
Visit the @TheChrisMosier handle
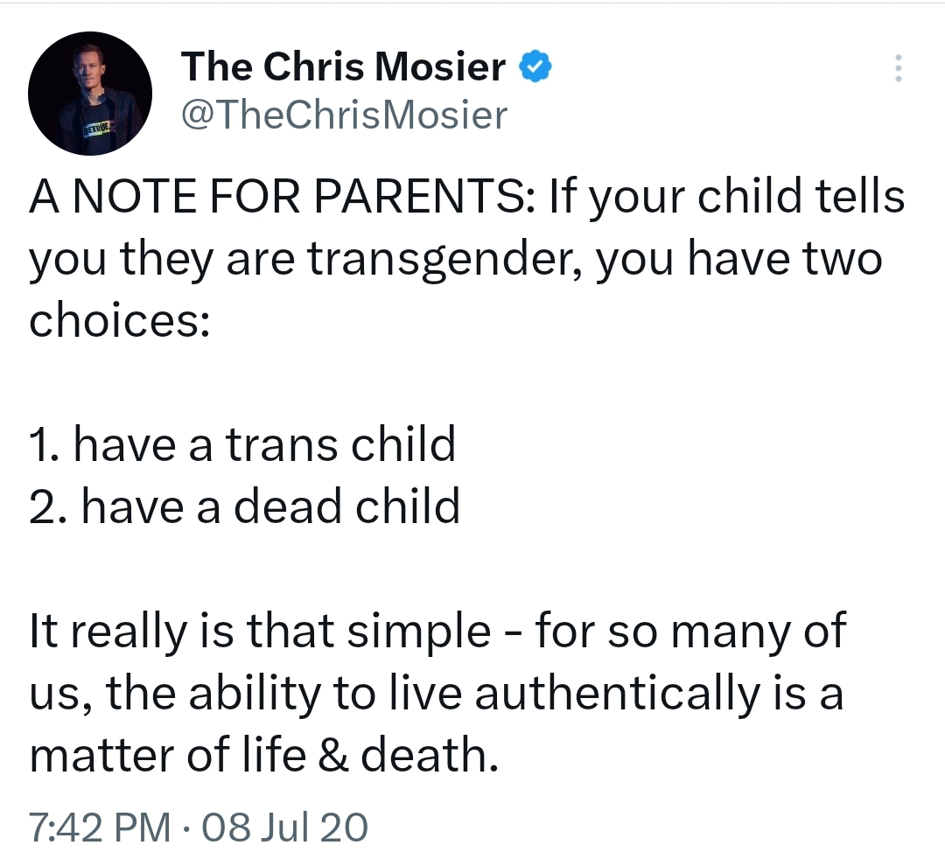(x=344, y=115)
